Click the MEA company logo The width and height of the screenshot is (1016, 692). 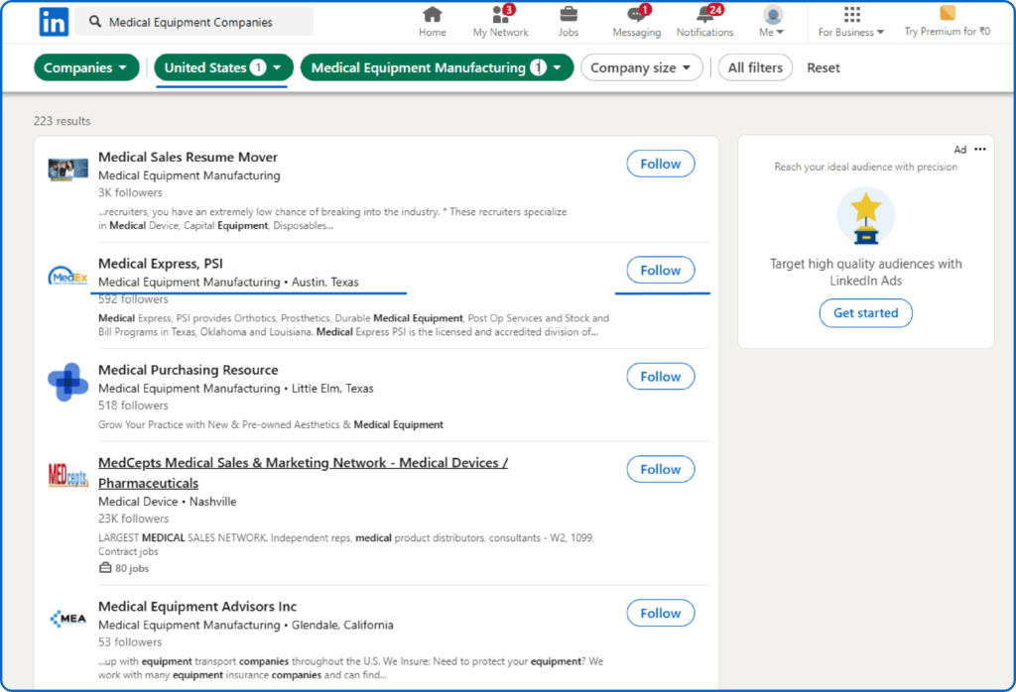click(x=68, y=619)
